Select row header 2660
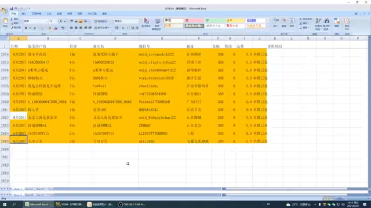This screenshot has width=371, height=208. point(5,102)
